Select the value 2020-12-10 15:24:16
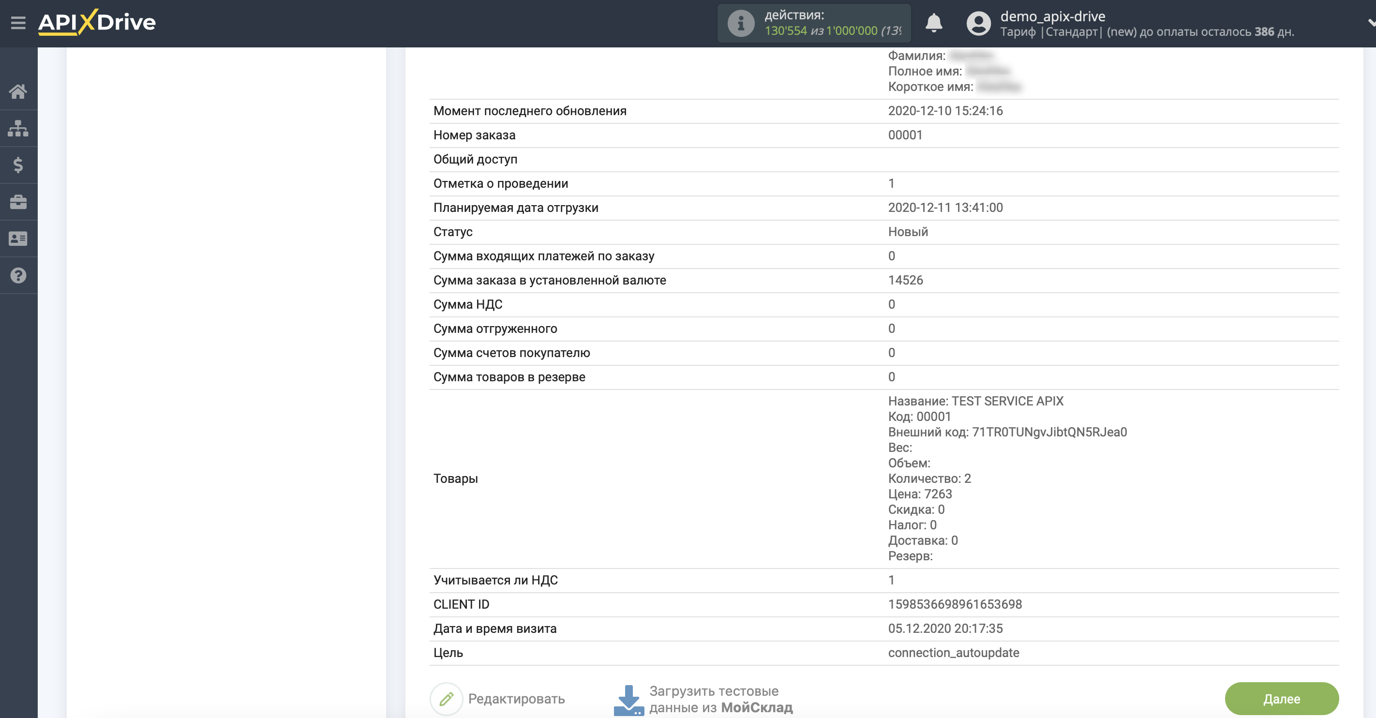 (945, 111)
